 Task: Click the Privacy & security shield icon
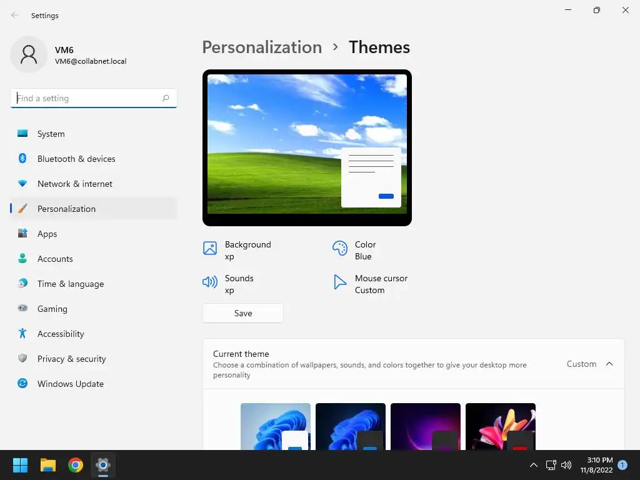point(22,358)
